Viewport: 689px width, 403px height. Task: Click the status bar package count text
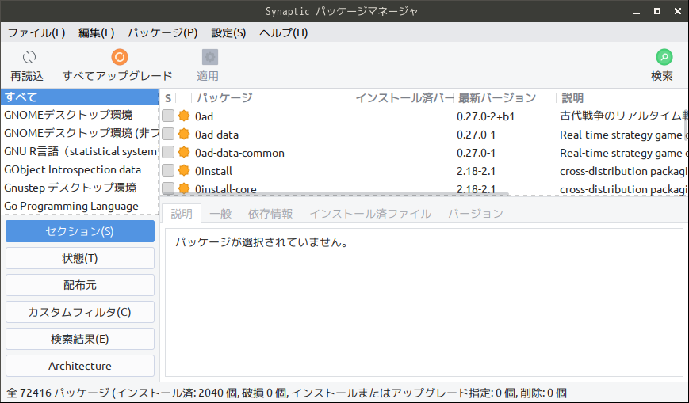tap(286, 393)
